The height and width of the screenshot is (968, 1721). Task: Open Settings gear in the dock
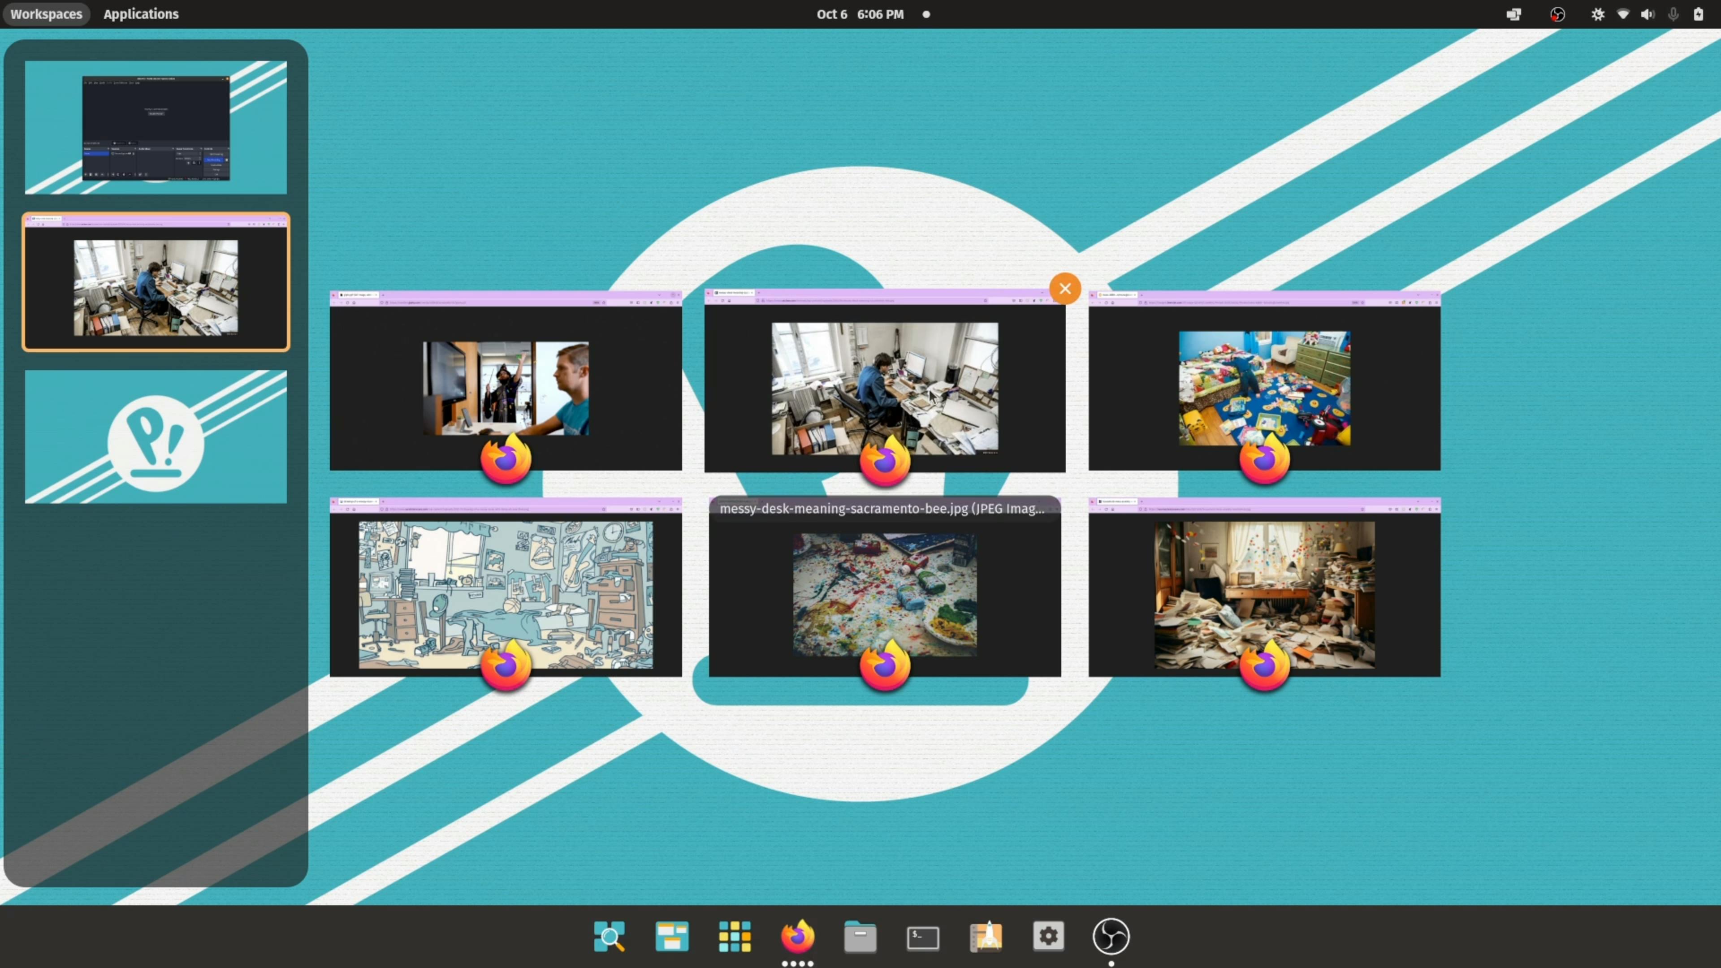1048,936
